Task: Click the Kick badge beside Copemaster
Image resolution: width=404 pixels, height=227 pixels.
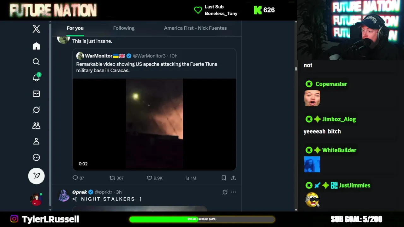Action: click(x=309, y=84)
